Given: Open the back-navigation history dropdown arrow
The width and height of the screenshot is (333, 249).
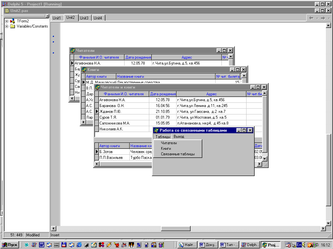Looking at the screenshot, I should click(x=317, y=18).
